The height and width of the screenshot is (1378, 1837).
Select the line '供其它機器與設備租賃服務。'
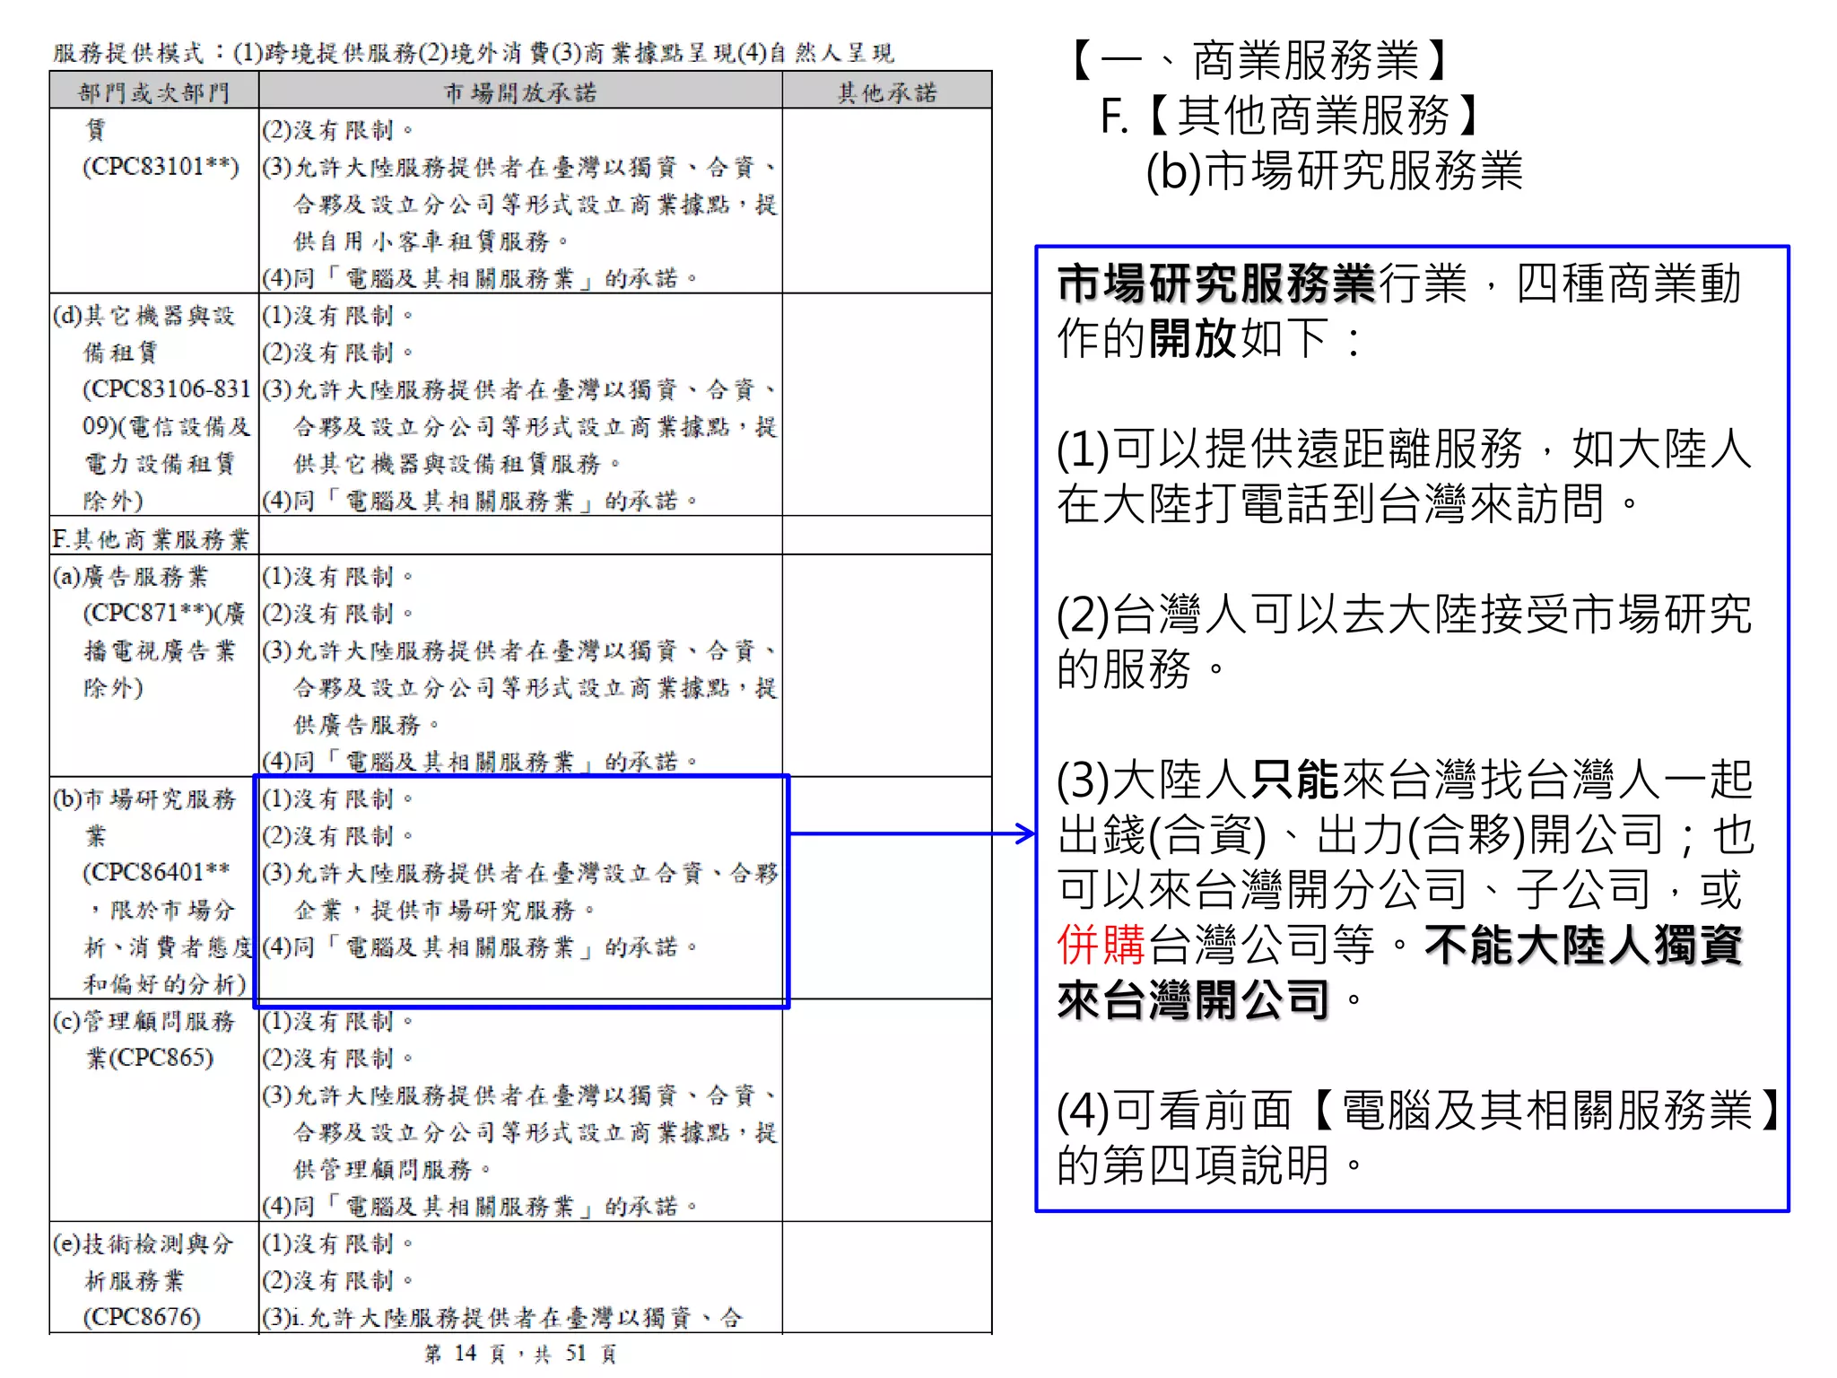pyautogui.click(x=457, y=464)
